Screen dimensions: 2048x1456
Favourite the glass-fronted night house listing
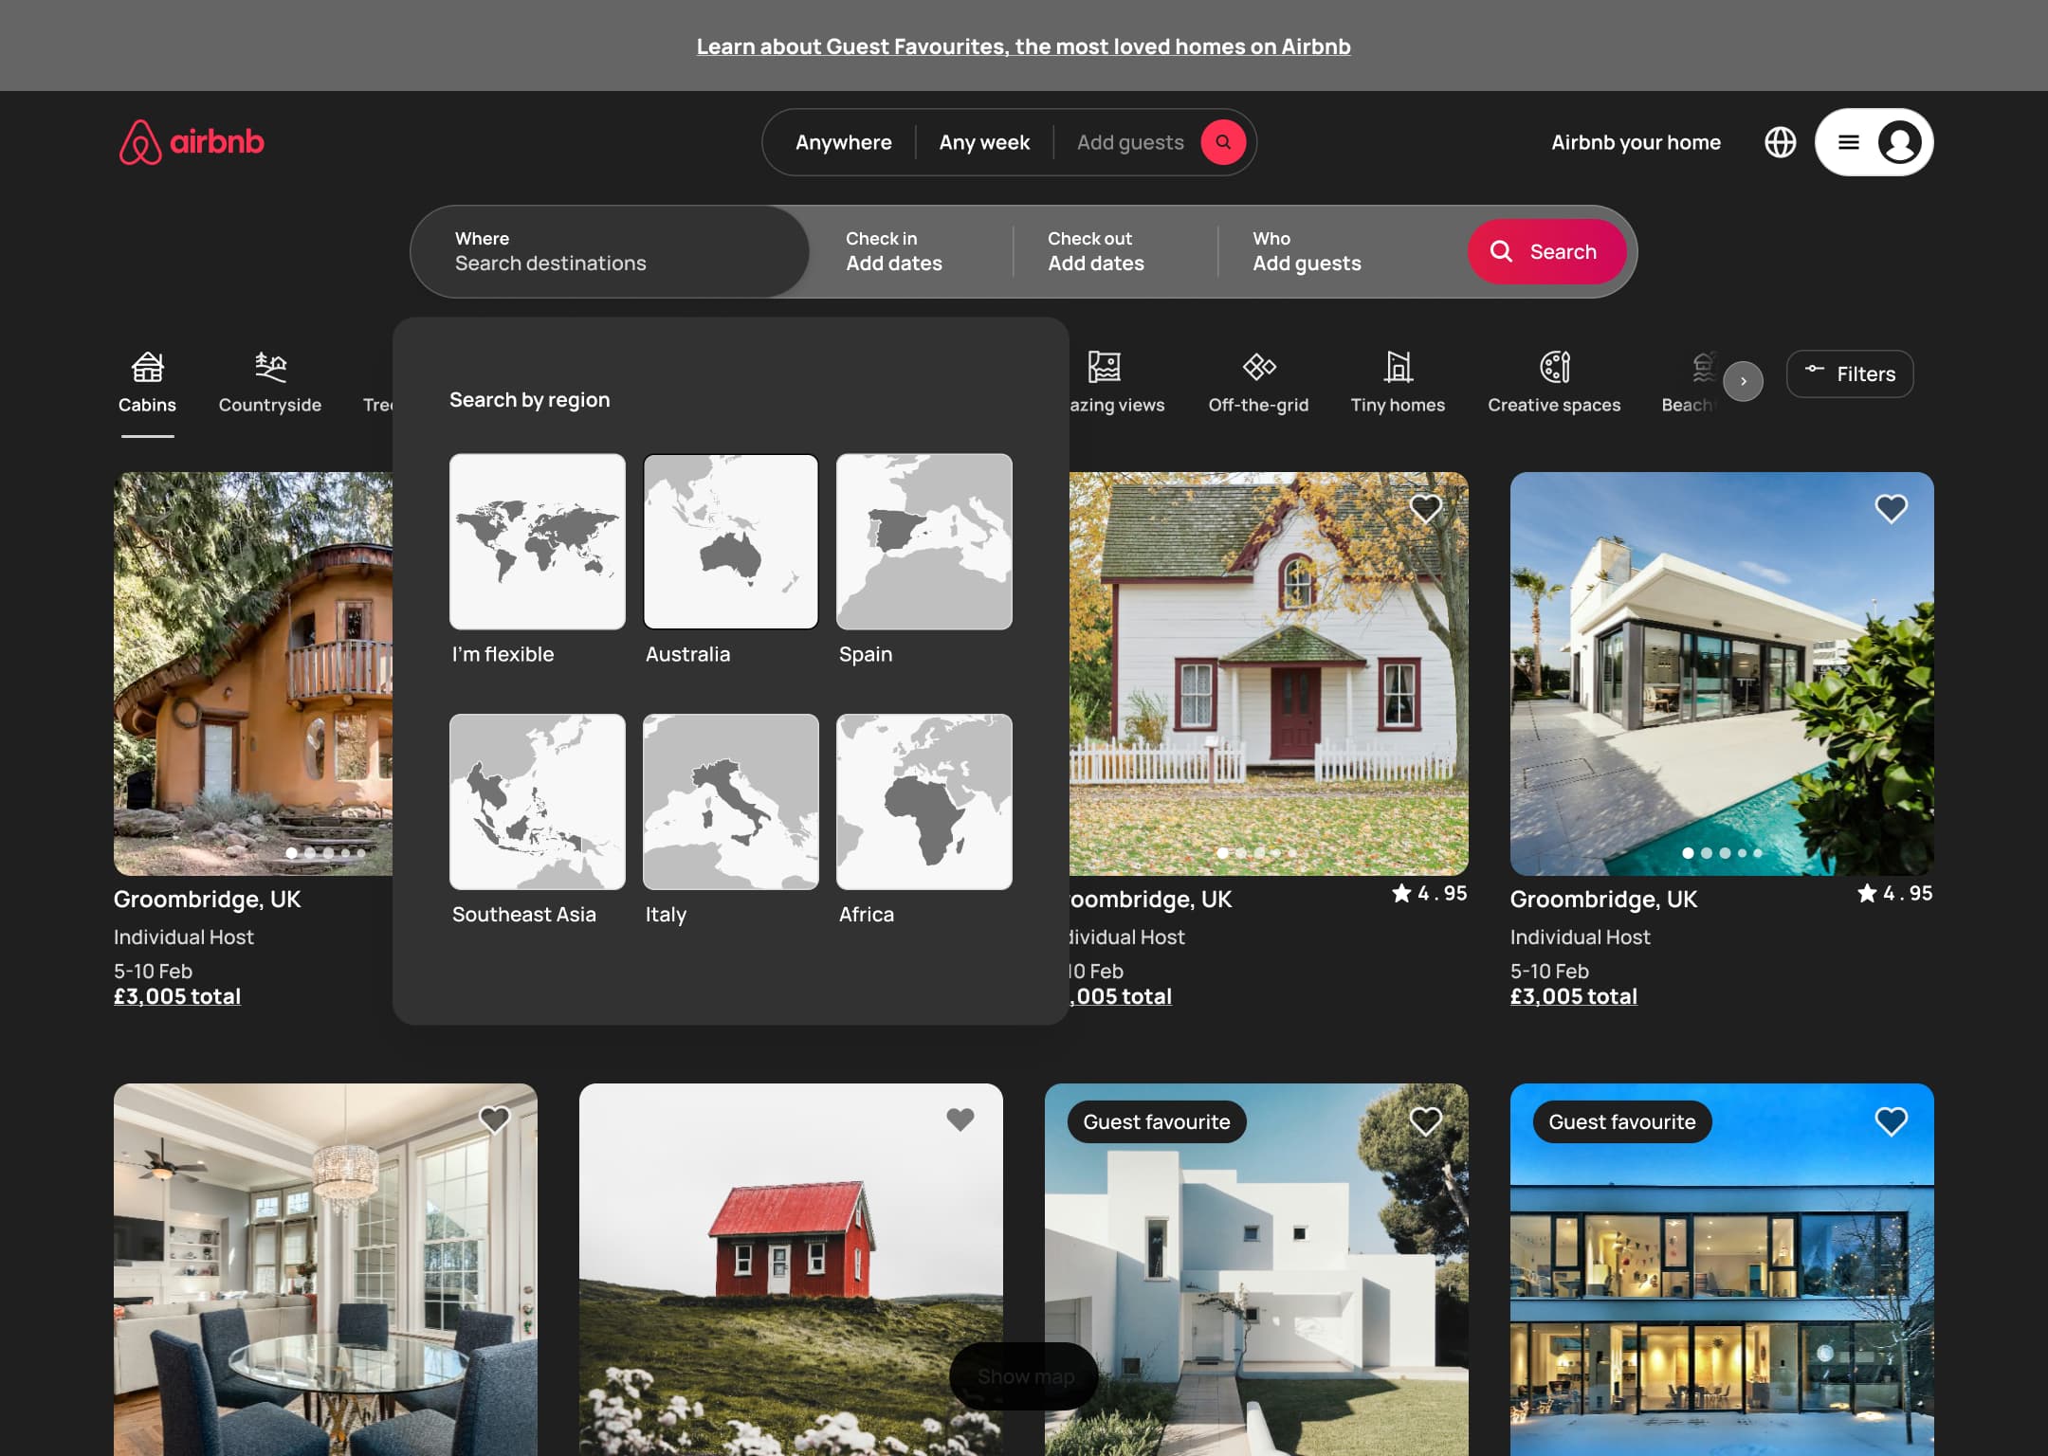pos(1891,1121)
